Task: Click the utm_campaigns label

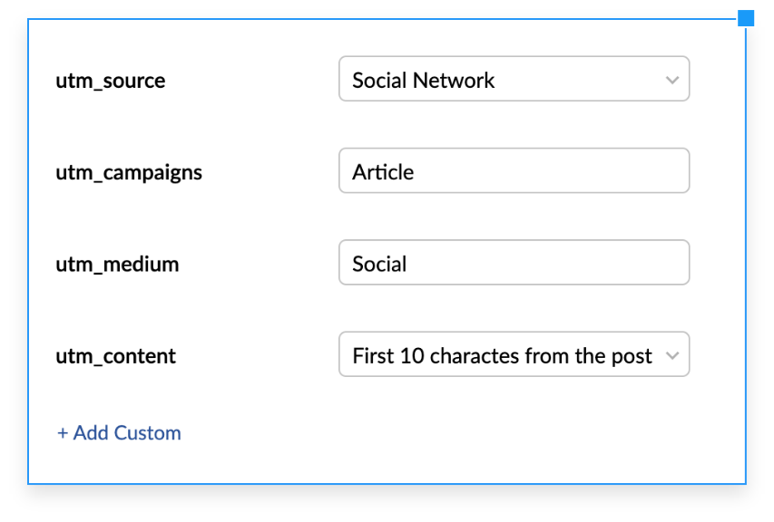Action: point(128,172)
